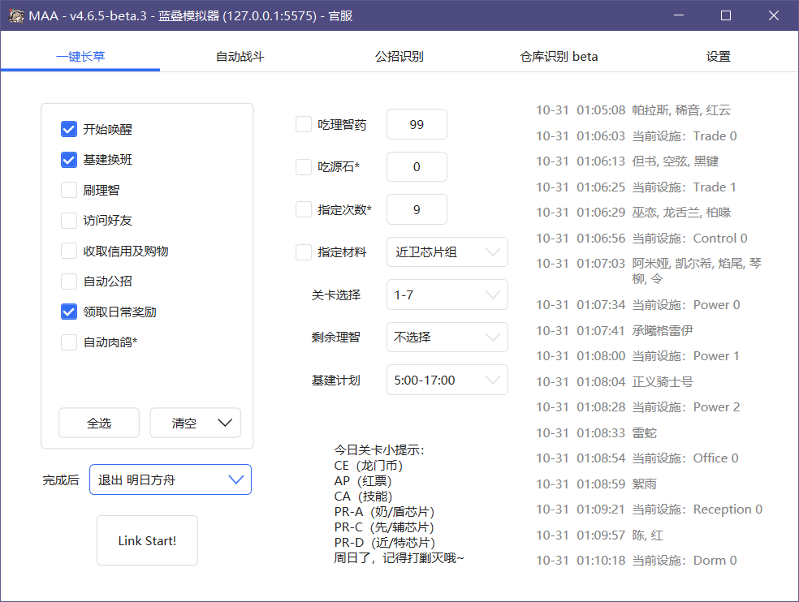The height and width of the screenshot is (602, 799).
Task: Click log entry 当前设施: Power 1
Action: 686,356
